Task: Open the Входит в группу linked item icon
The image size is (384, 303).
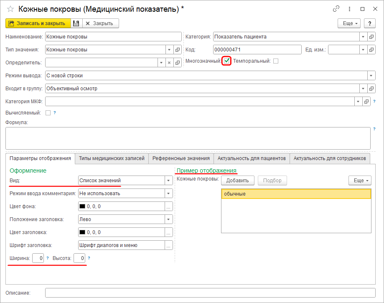Action: pos(371,89)
